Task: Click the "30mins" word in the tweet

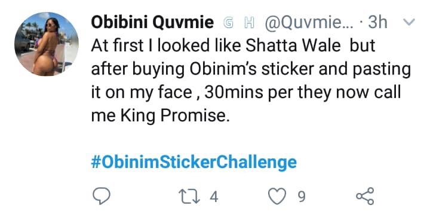Action: point(234,93)
